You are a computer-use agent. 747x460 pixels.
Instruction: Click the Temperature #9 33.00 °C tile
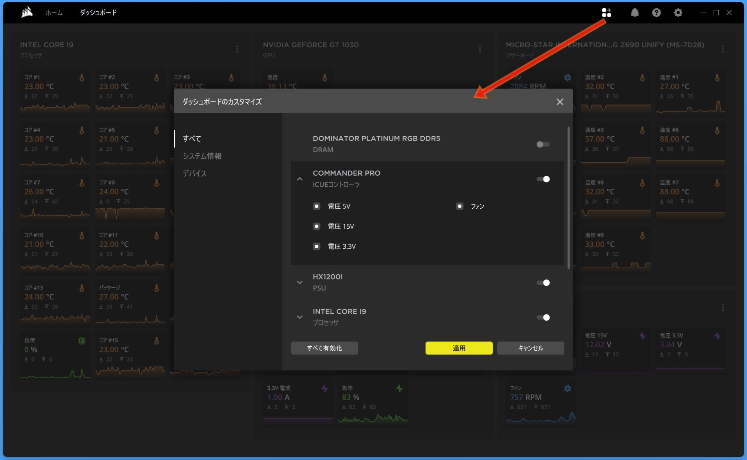tap(616, 250)
